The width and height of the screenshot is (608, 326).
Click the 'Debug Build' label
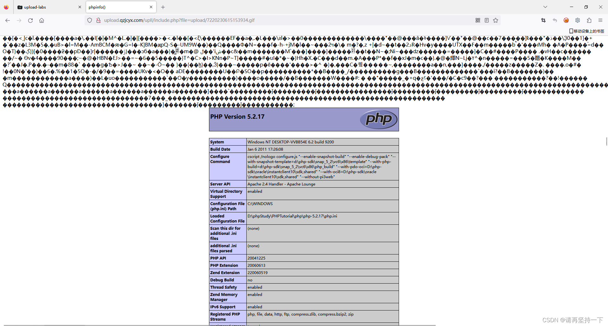point(222,280)
